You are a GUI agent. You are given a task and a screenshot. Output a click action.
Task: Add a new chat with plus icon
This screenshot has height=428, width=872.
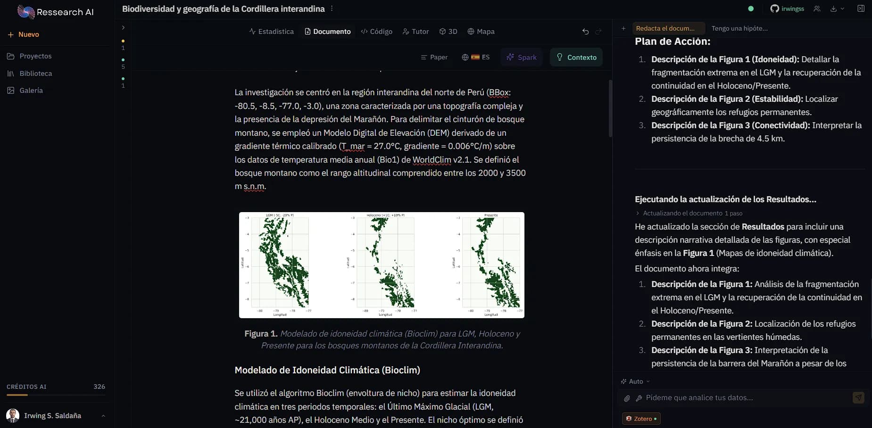pyautogui.click(x=623, y=28)
